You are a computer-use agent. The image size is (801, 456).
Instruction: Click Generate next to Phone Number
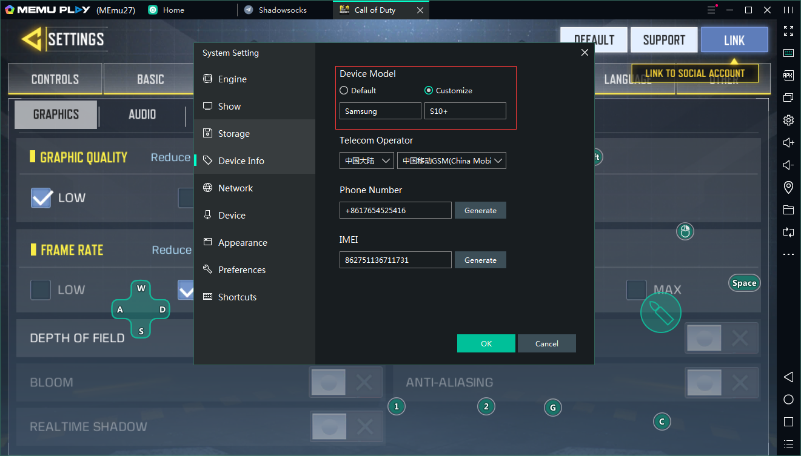tap(480, 210)
